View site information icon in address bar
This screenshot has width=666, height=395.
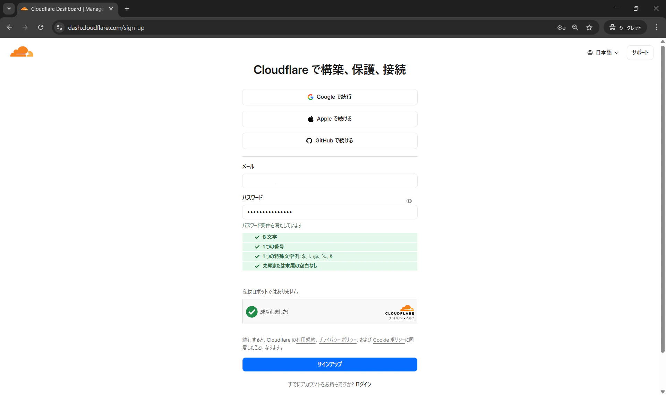(59, 27)
